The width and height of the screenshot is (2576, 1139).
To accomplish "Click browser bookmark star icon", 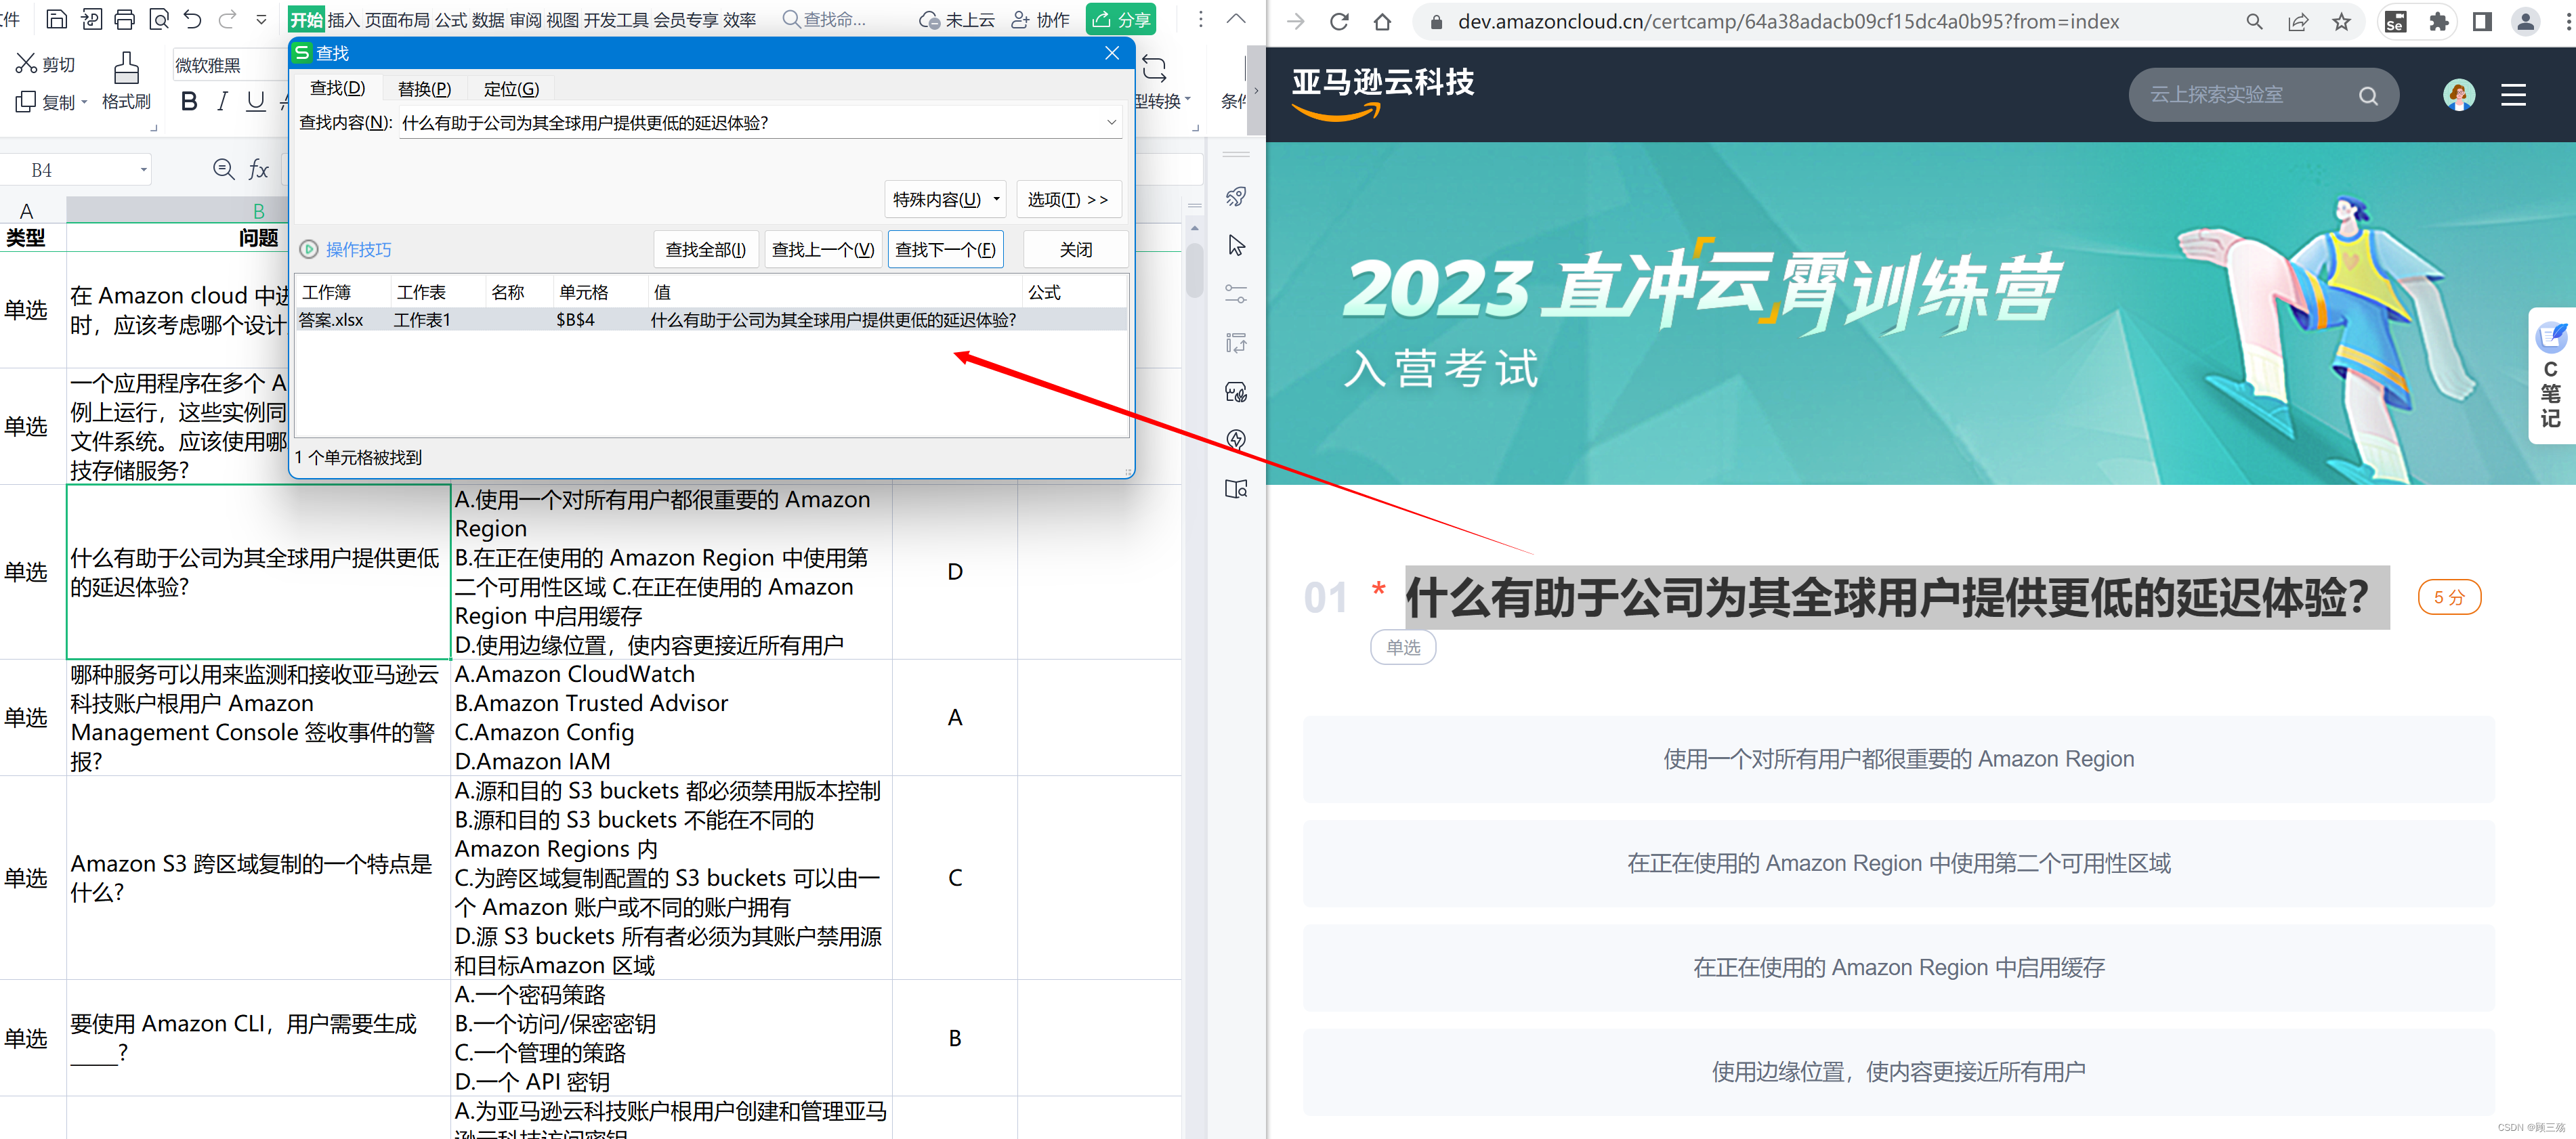I will [x=2341, y=22].
